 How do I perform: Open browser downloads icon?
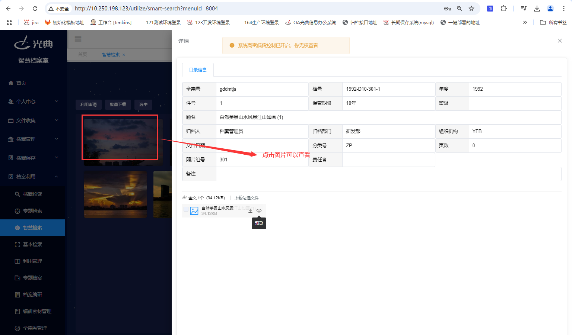(x=537, y=8)
